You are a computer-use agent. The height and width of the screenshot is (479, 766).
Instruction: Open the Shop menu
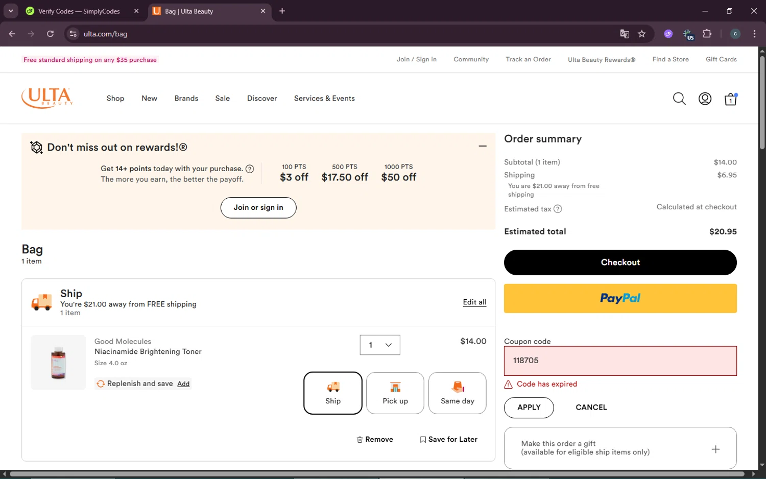click(x=115, y=99)
